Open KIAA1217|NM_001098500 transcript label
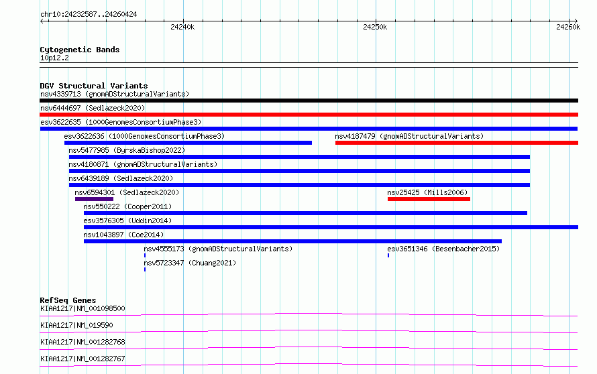Screen dimensions: 597x374 [x=83, y=308]
